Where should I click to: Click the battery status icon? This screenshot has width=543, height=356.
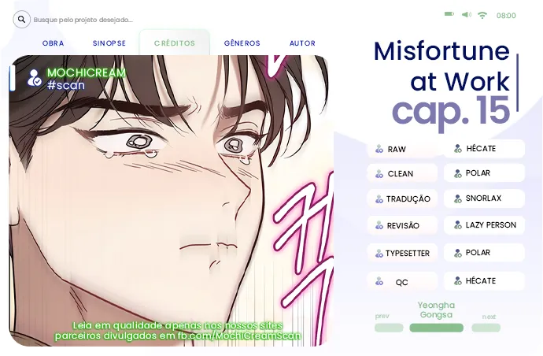(x=449, y=14)
